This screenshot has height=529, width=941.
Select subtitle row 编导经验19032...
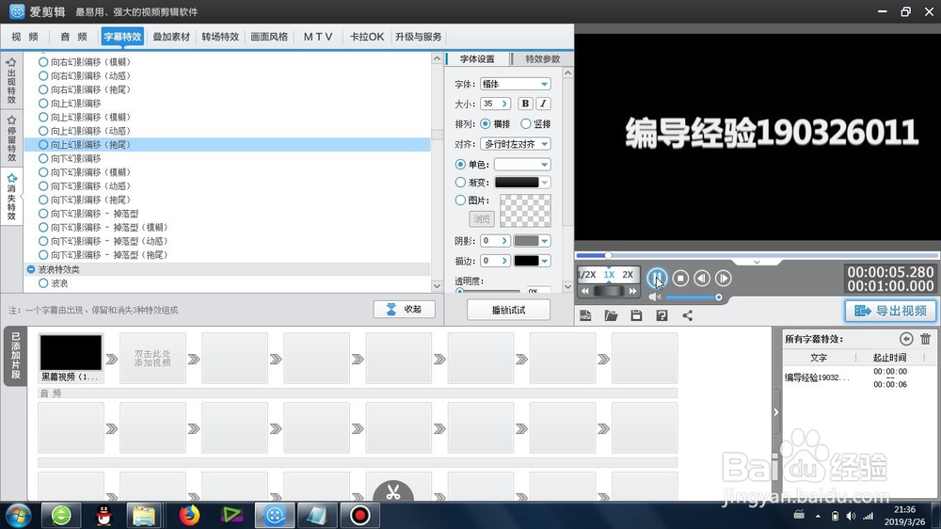click(x=858, y=377)
